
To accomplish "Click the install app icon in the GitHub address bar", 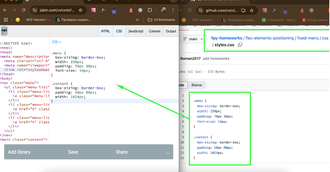I will [243, 10].
